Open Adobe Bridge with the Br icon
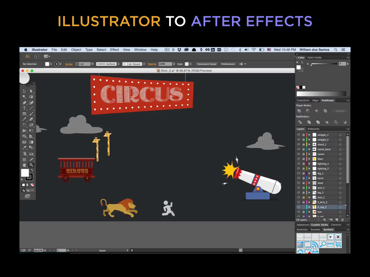 36,56
